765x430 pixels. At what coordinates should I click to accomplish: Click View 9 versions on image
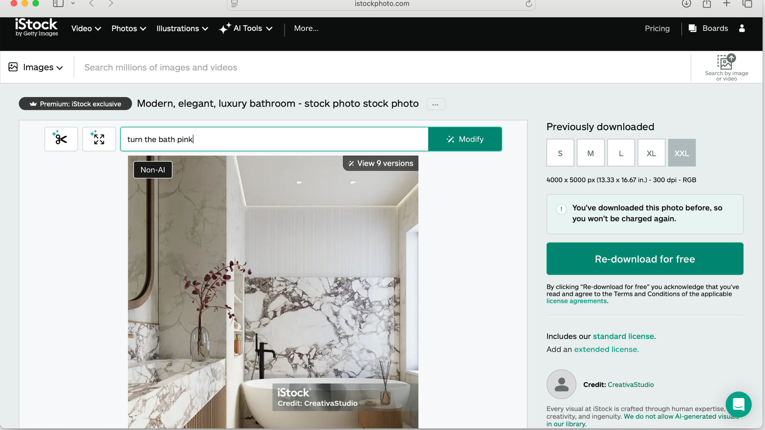[381, 163]
